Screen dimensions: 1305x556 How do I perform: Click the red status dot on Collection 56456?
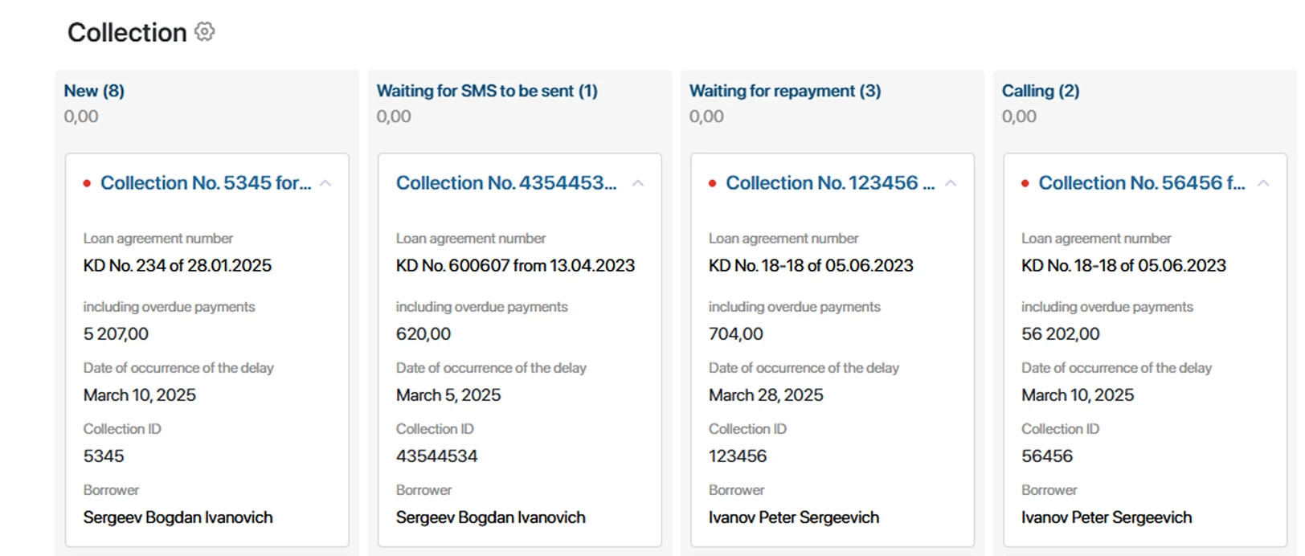[1025, 184]
